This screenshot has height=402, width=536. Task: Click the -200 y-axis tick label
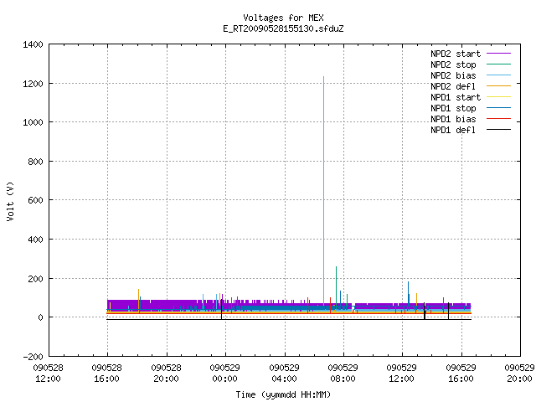[x=33, y=357]
